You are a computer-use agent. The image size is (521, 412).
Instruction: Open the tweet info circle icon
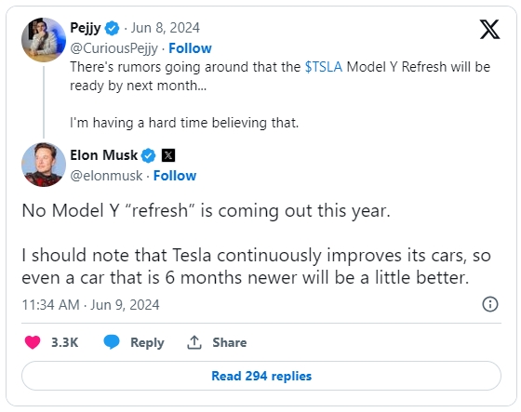point(490,304)
